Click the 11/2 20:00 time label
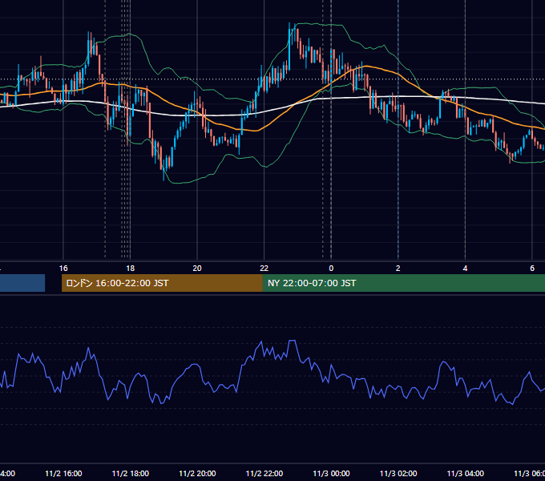 [x=197, y=473]
